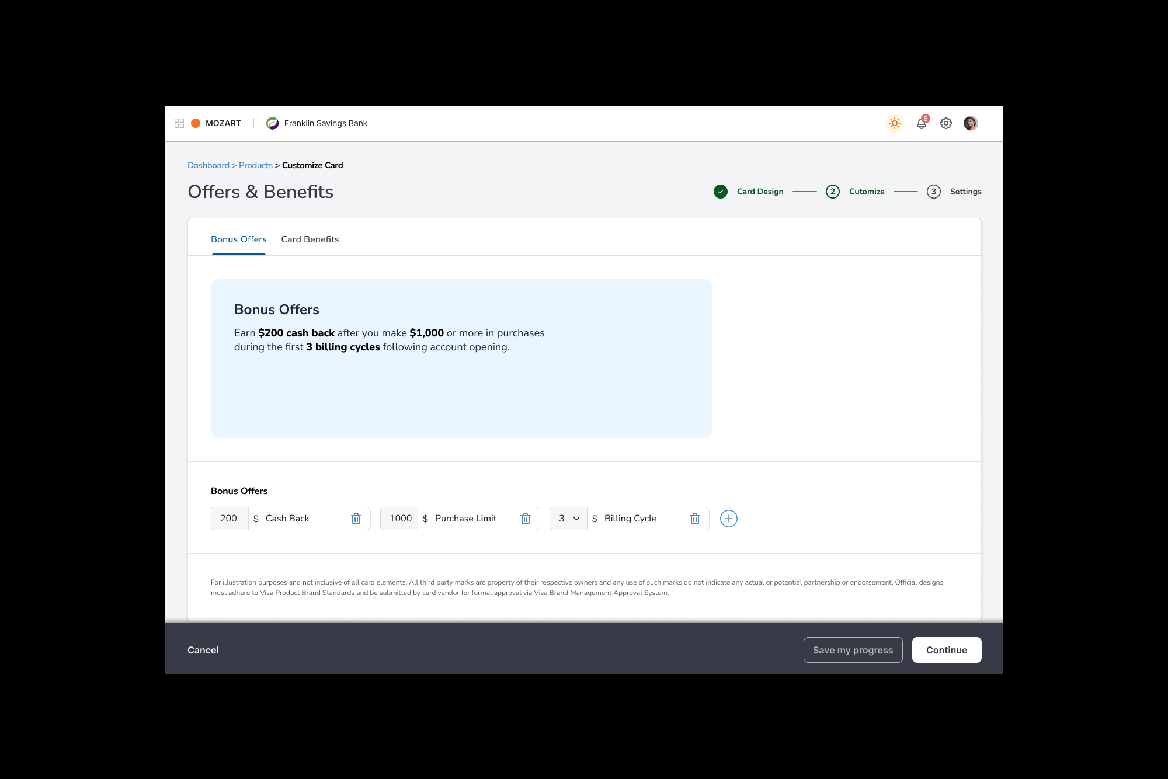The height and width of the screenshot is (779, 1168).
Task: Click the user profile avatar
Action: 971,123
